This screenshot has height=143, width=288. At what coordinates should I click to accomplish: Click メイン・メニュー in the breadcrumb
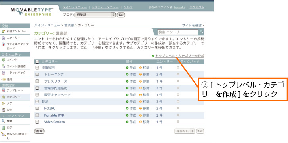coord(47,25)
